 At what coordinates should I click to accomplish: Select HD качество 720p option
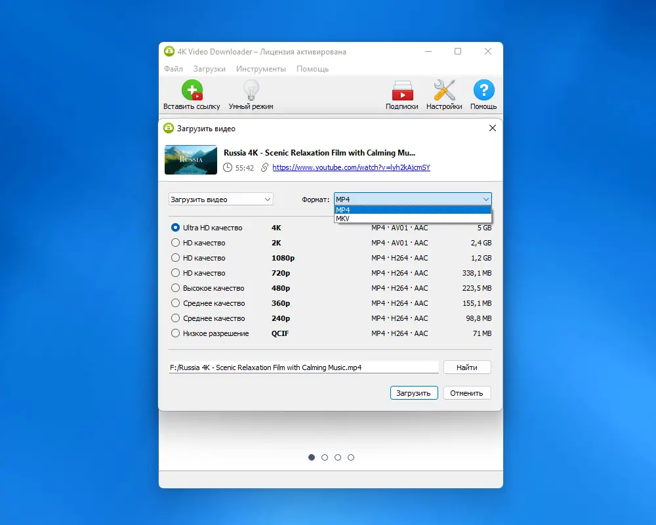click(175, 273)
